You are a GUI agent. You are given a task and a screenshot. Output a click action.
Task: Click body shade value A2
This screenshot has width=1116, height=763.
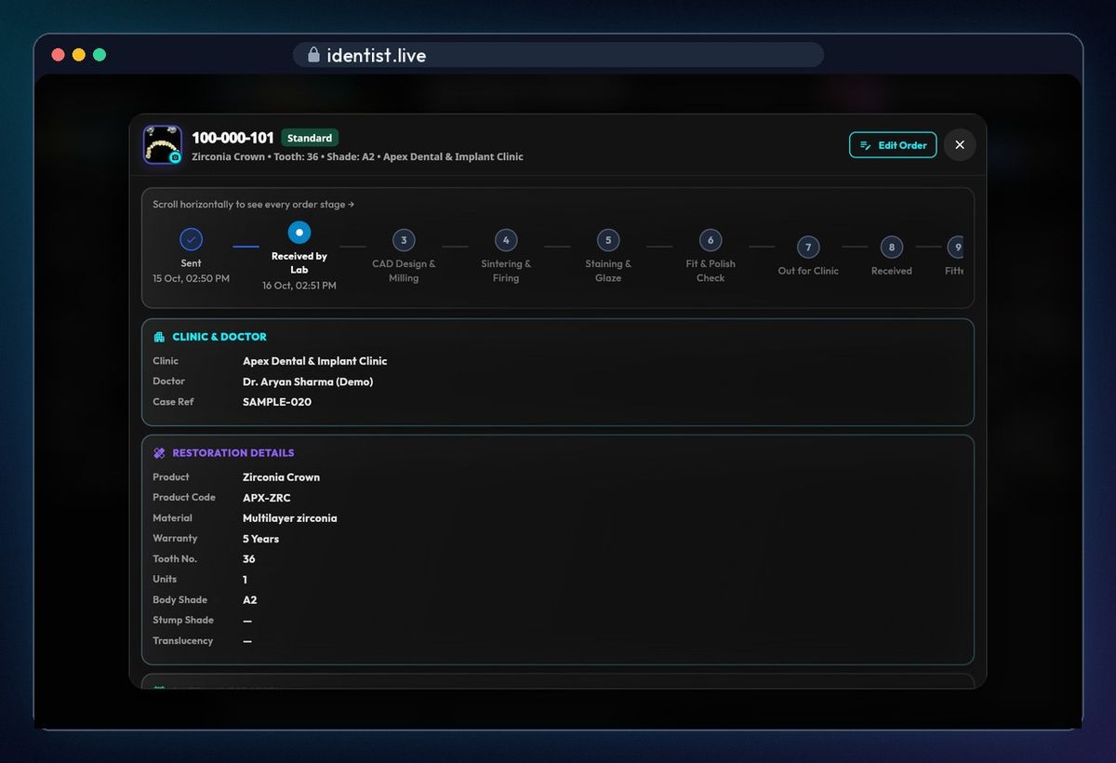click(x=250, y=600)
